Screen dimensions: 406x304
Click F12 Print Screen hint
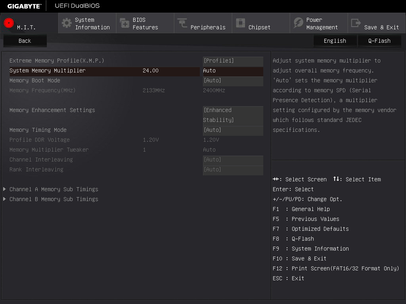[x=336, y=268]
